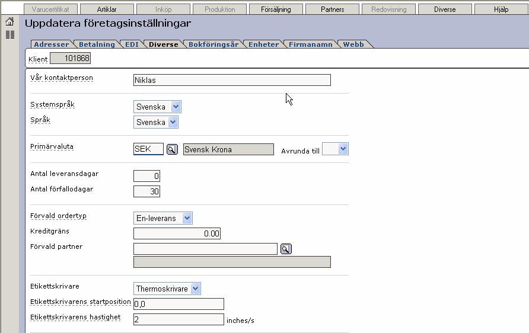
Task: Click the Antal leveransdagar label
Action: [64, 174]
